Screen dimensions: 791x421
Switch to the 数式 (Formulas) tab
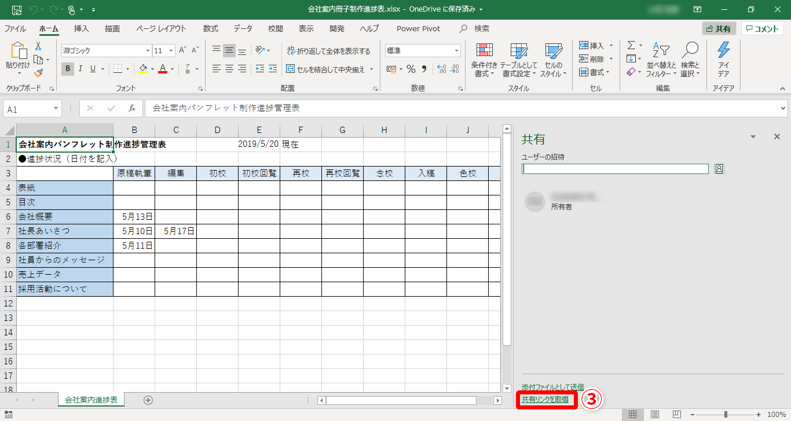point(211,28)
